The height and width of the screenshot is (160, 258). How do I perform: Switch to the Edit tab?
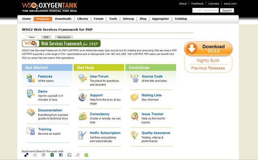[46, 37]
